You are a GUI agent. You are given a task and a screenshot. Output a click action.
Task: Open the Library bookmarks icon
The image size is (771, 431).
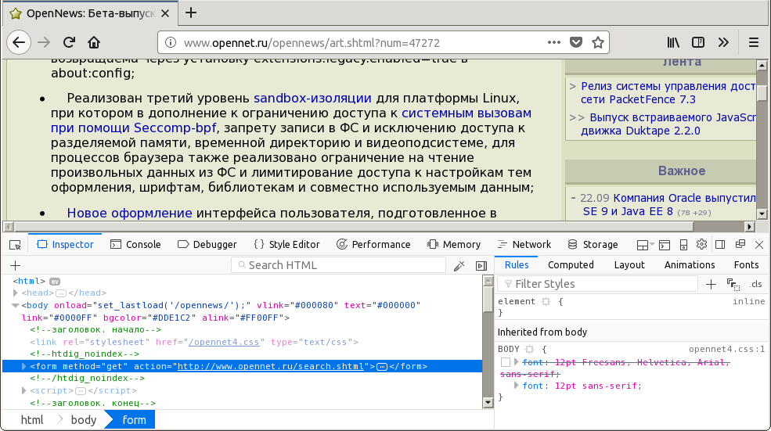click(673, 43)
